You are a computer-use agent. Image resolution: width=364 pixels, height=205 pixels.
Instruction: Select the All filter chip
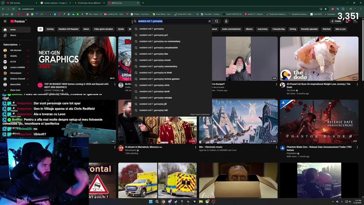tap(40, 29)
